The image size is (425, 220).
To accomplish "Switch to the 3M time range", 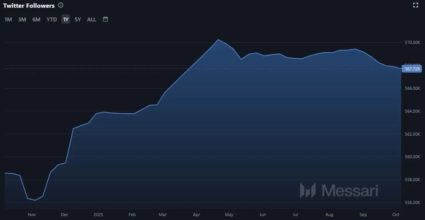I will tap(22, 19).
